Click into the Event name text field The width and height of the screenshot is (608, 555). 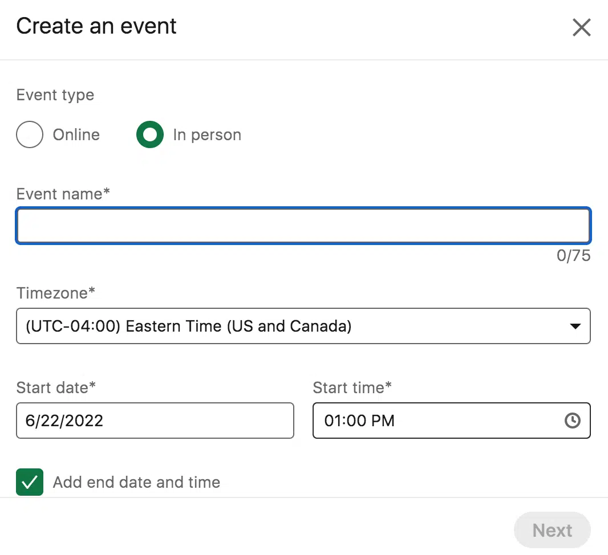302,226
